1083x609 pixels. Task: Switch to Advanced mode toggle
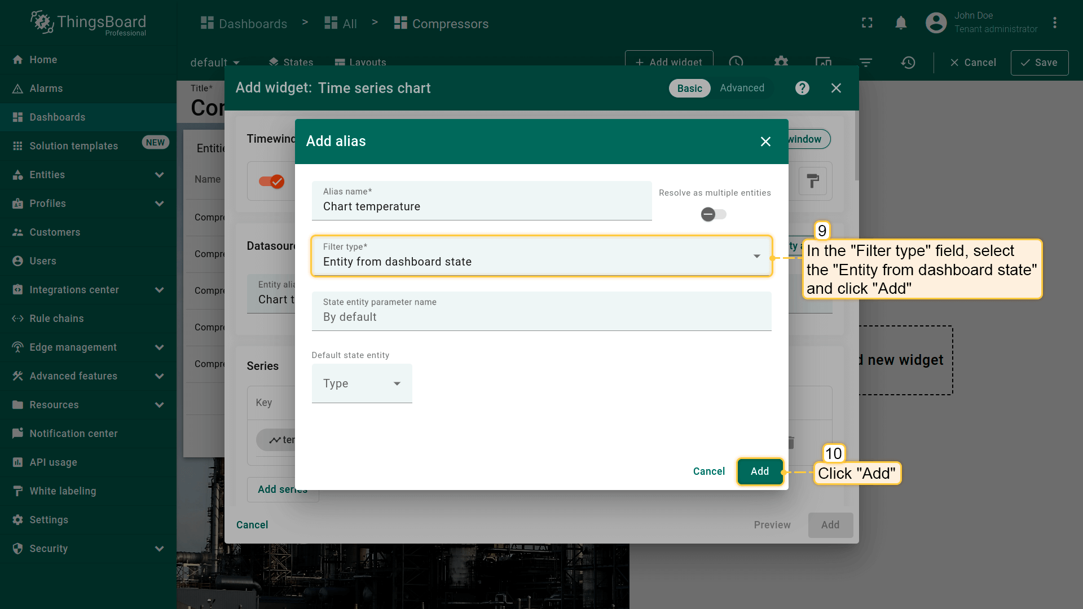(x=742, y=88)
